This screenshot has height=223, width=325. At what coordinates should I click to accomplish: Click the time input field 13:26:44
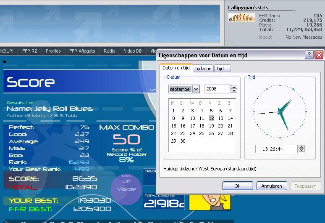point(276,149)
